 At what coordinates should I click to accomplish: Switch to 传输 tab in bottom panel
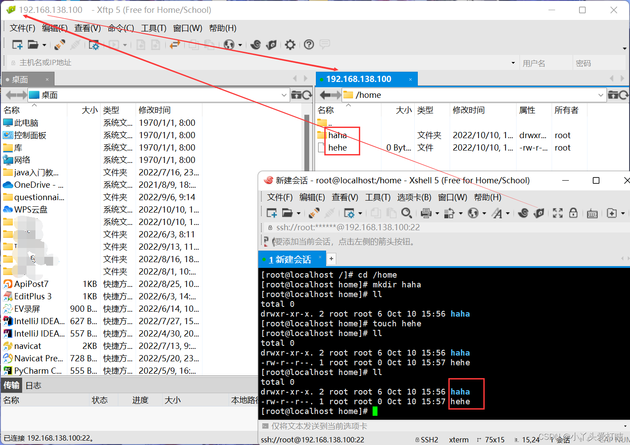12,385
